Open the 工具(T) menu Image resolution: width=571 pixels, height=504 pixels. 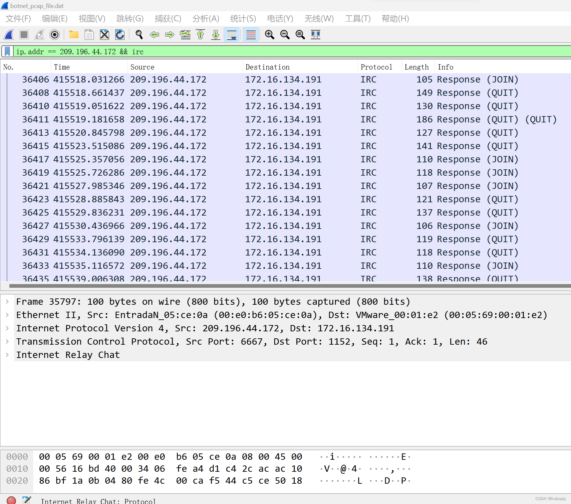coord(358,19)
